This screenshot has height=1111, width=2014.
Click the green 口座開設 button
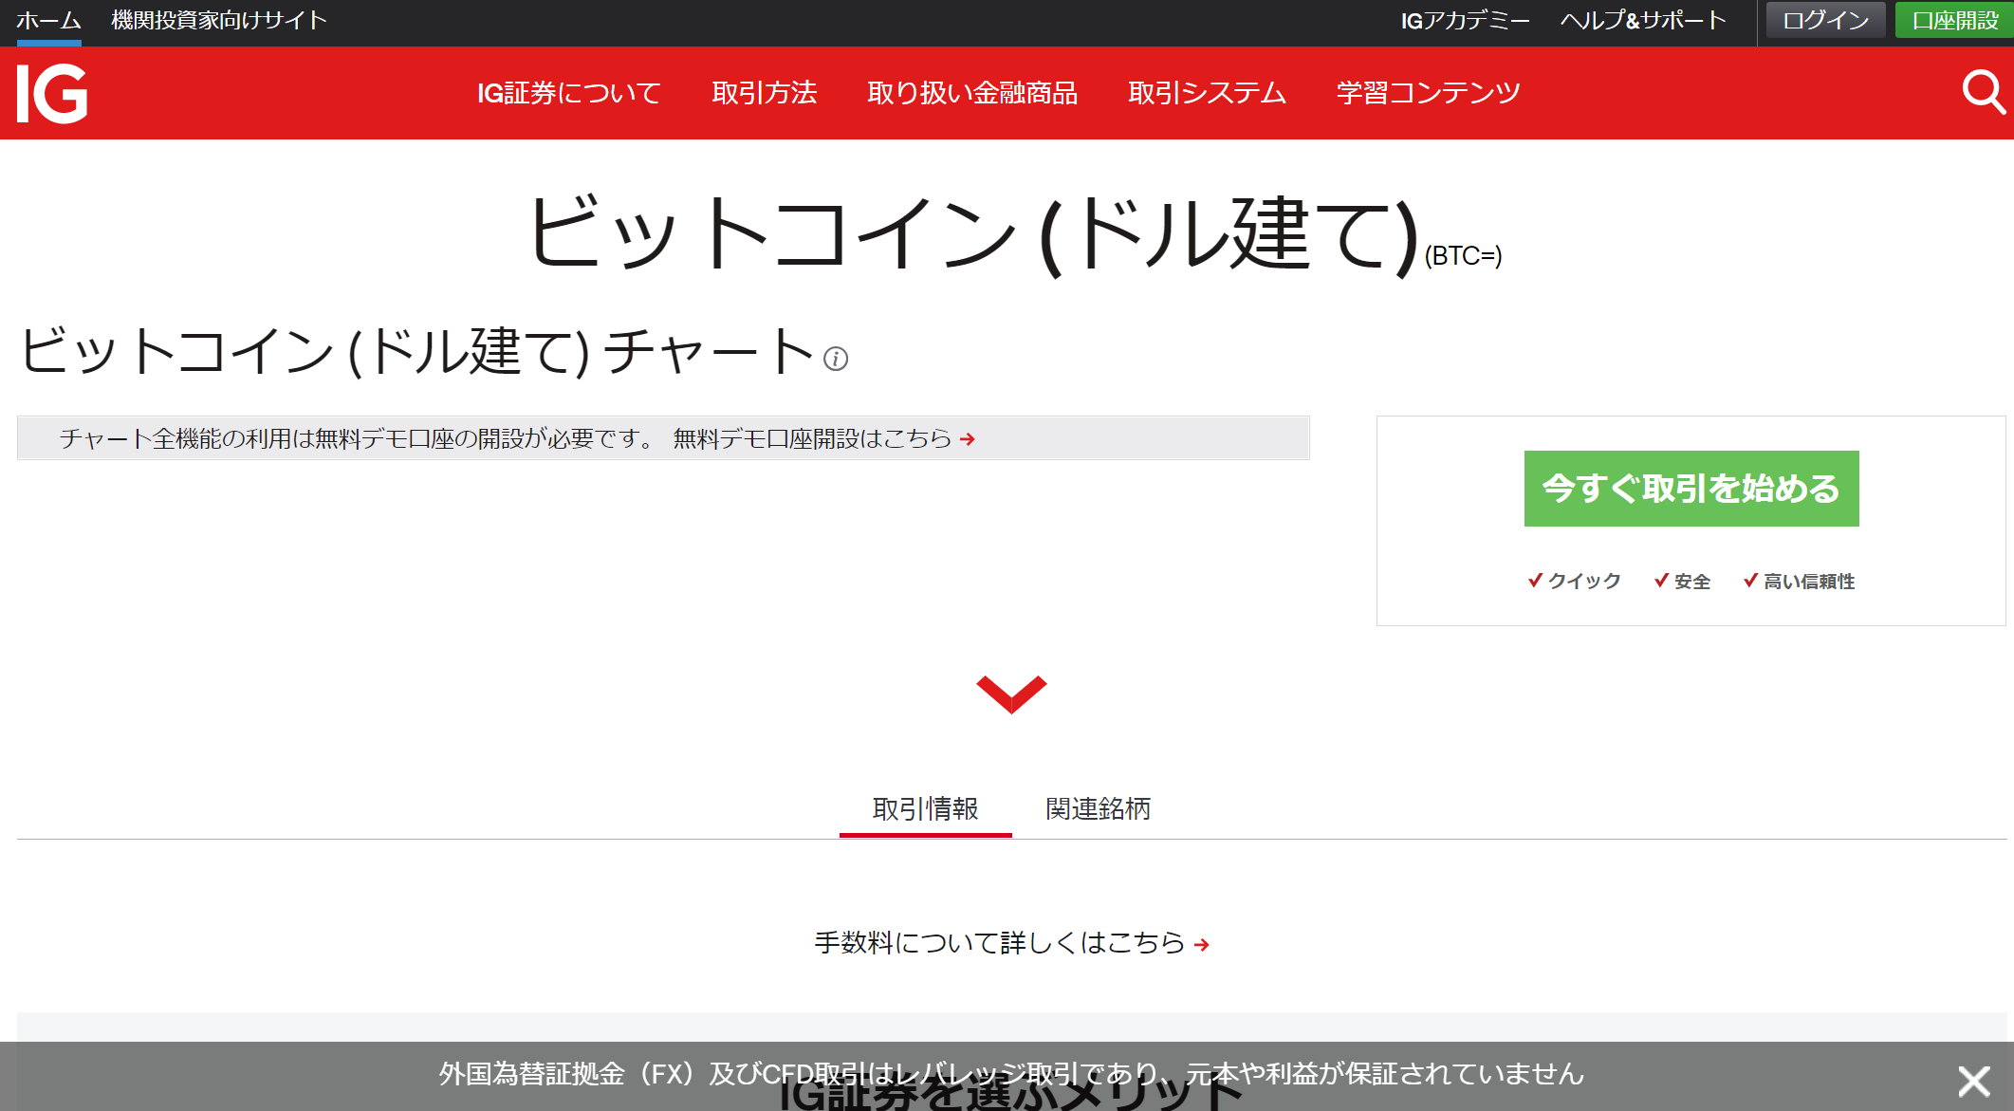[1953, 19]
